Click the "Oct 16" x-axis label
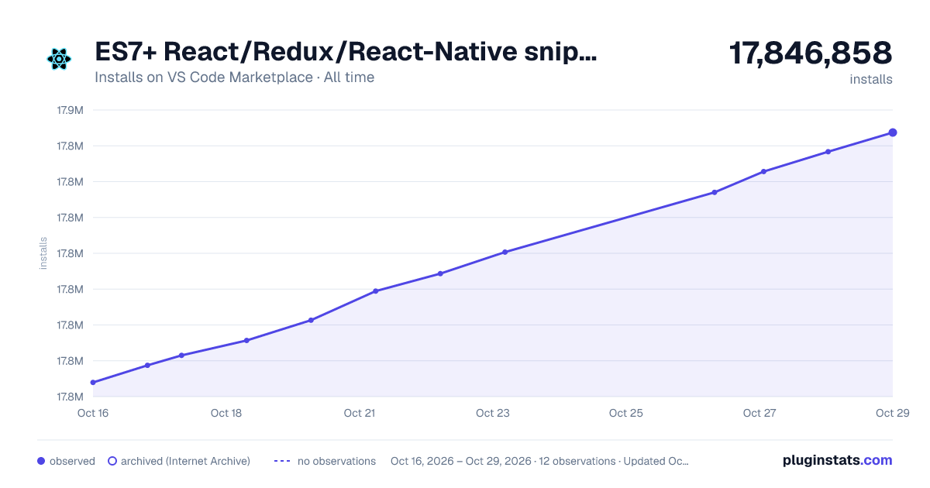The height and width of the screenshot is (488, 930). 93,413
